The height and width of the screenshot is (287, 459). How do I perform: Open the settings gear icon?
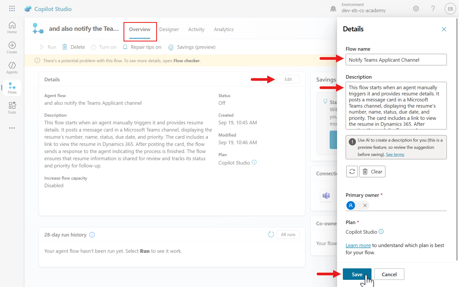point(416,9)
